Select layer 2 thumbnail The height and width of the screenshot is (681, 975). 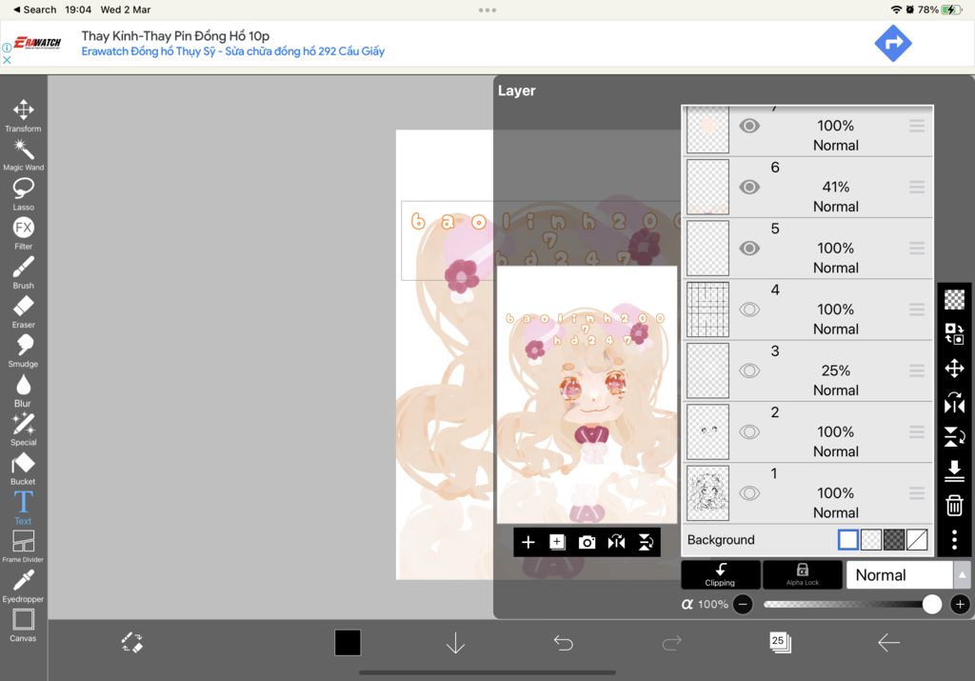pyautogui.click(x=707, y=431)
